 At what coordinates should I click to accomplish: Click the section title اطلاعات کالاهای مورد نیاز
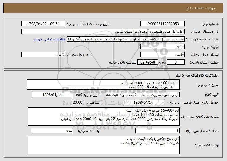pos(197,75)
